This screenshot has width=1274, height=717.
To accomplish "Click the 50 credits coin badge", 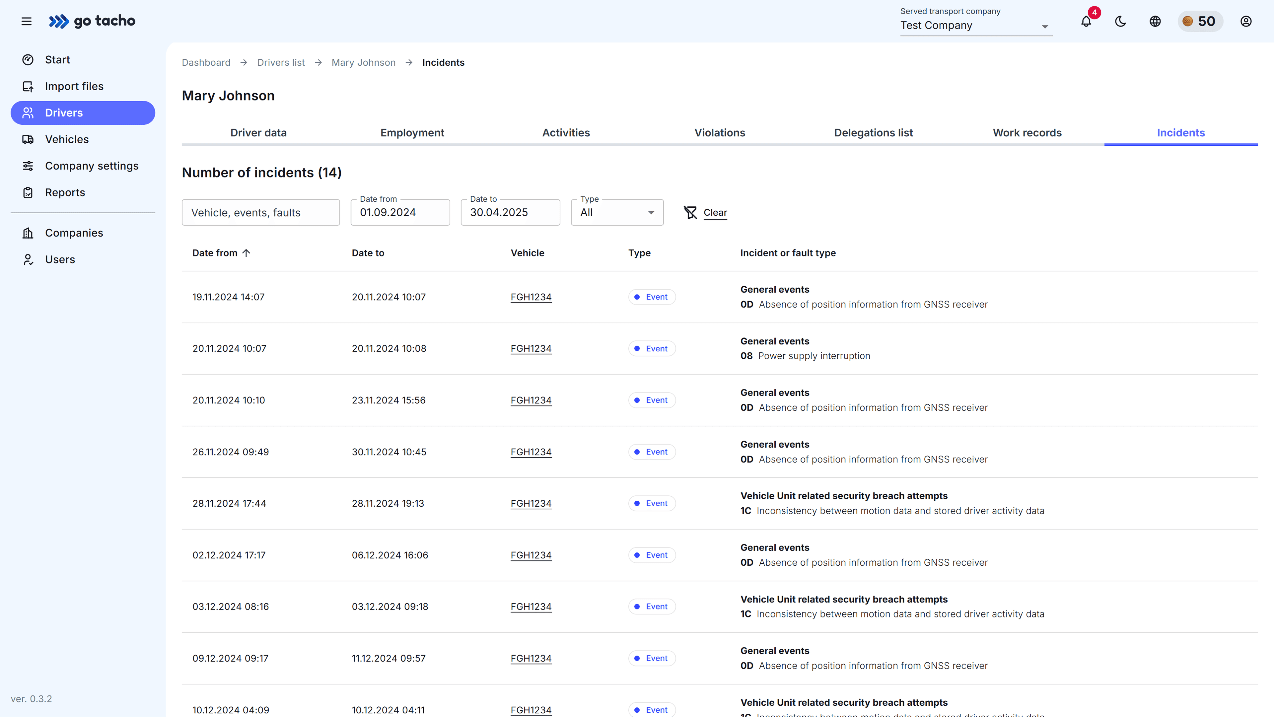I will [1200, 21].
